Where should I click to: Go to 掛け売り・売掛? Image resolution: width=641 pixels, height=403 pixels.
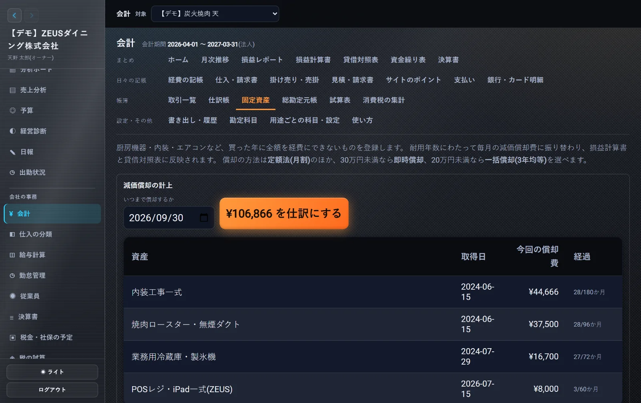(x=294, y=80)
